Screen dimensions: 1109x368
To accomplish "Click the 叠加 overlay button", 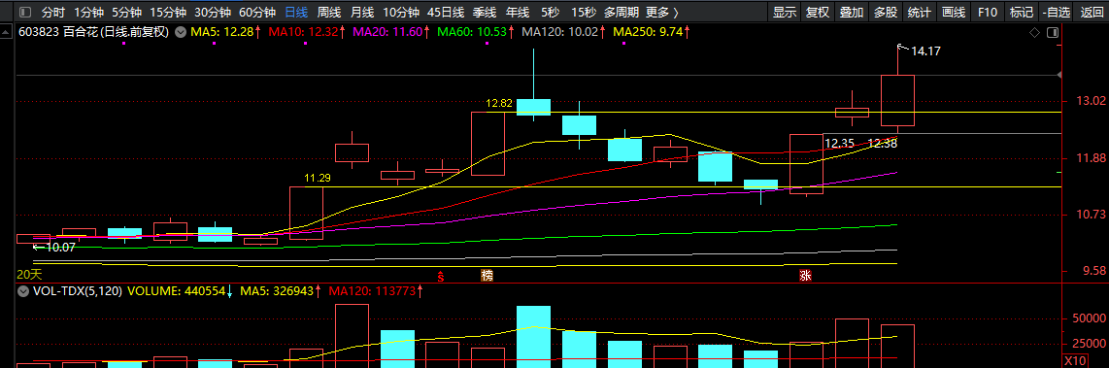I will pyautogui.click(x=852, y=12).
